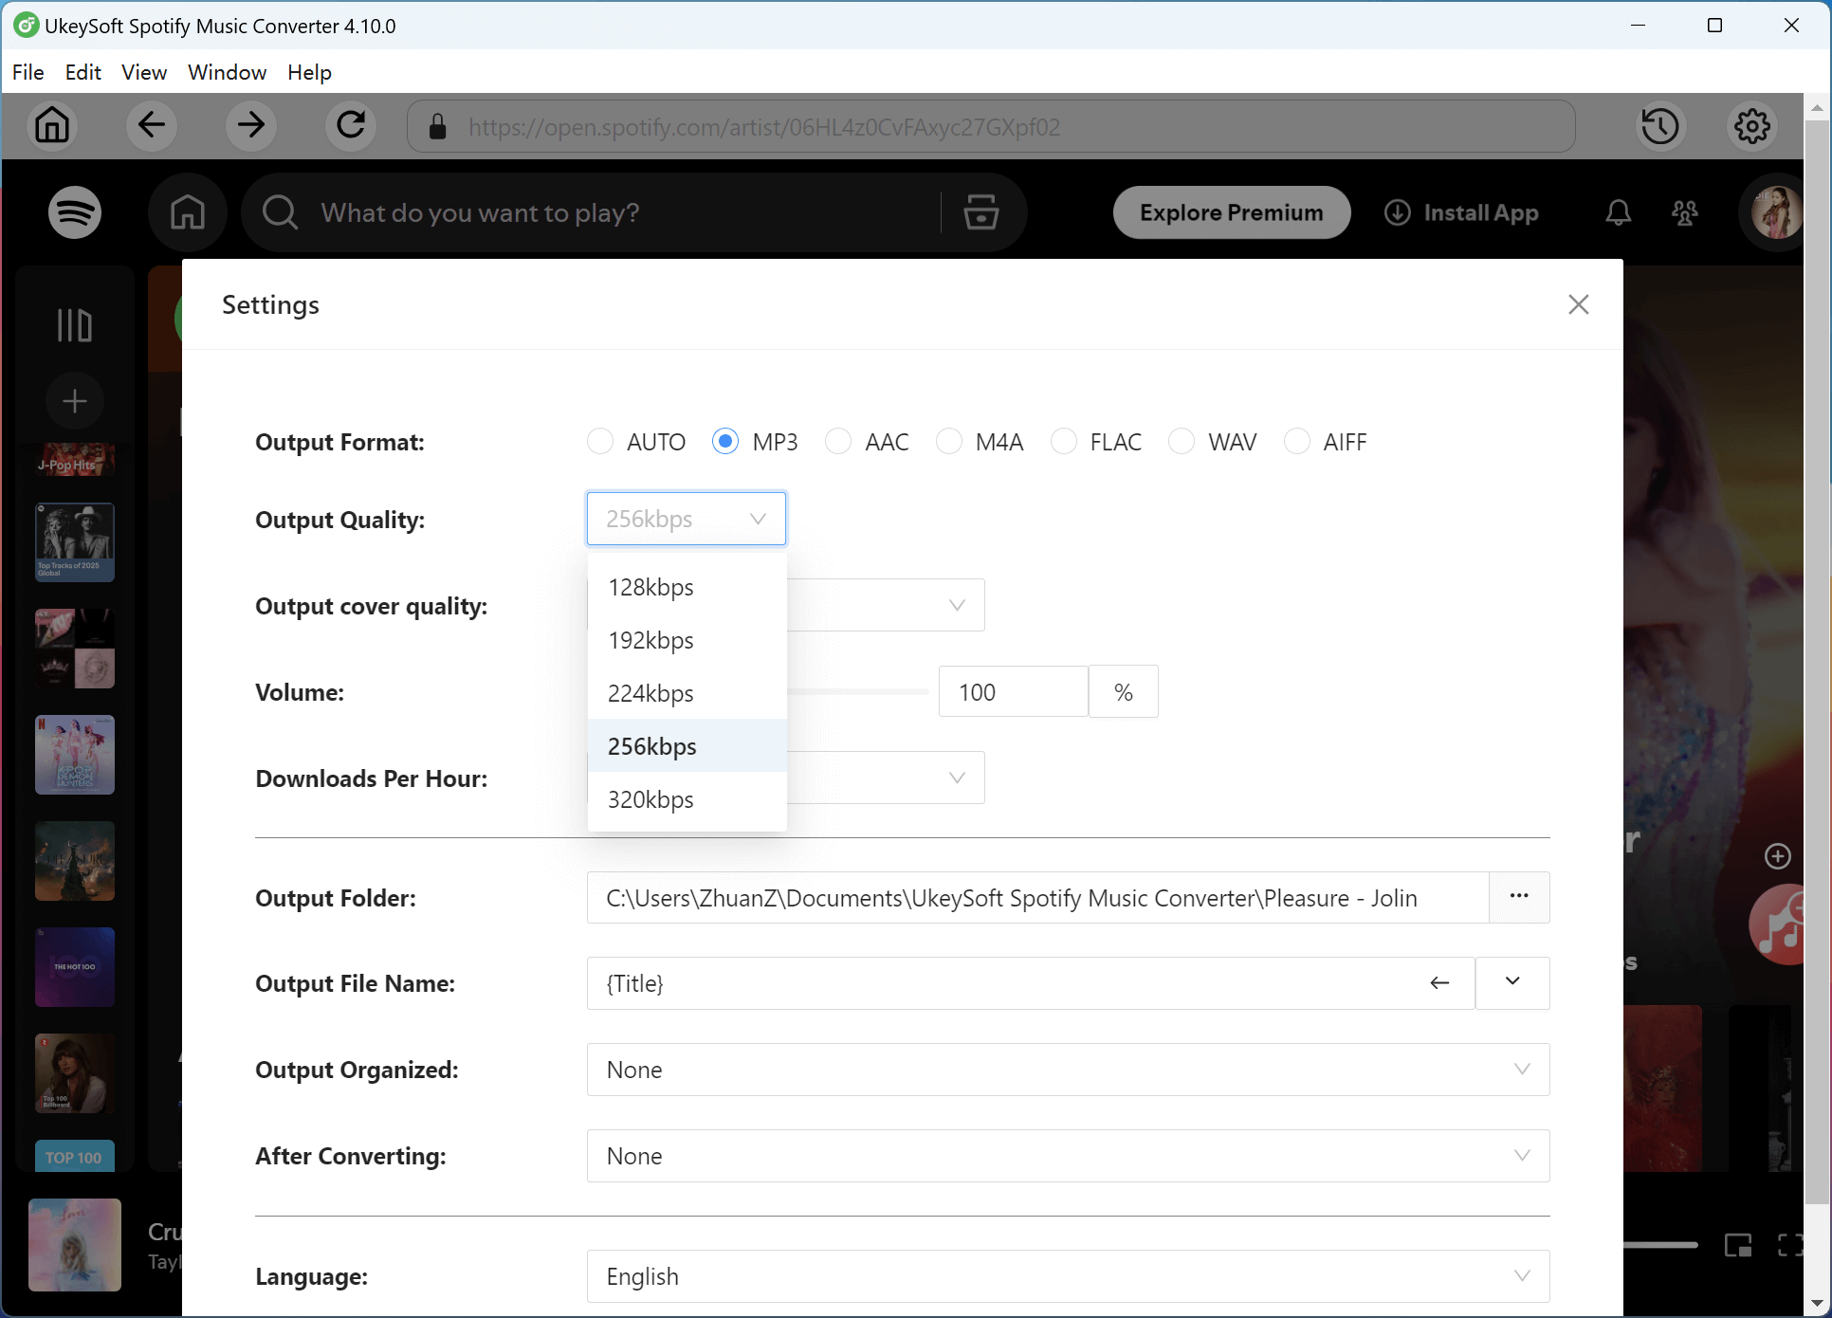Refresh the Spotify page with reload icon
1832x1318 pixels.
pos(350,125)
